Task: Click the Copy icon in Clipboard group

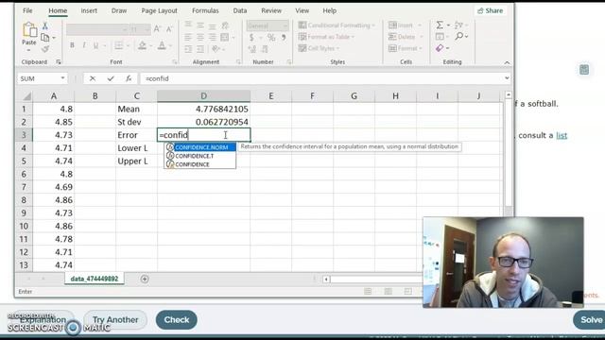Action: 45,38
